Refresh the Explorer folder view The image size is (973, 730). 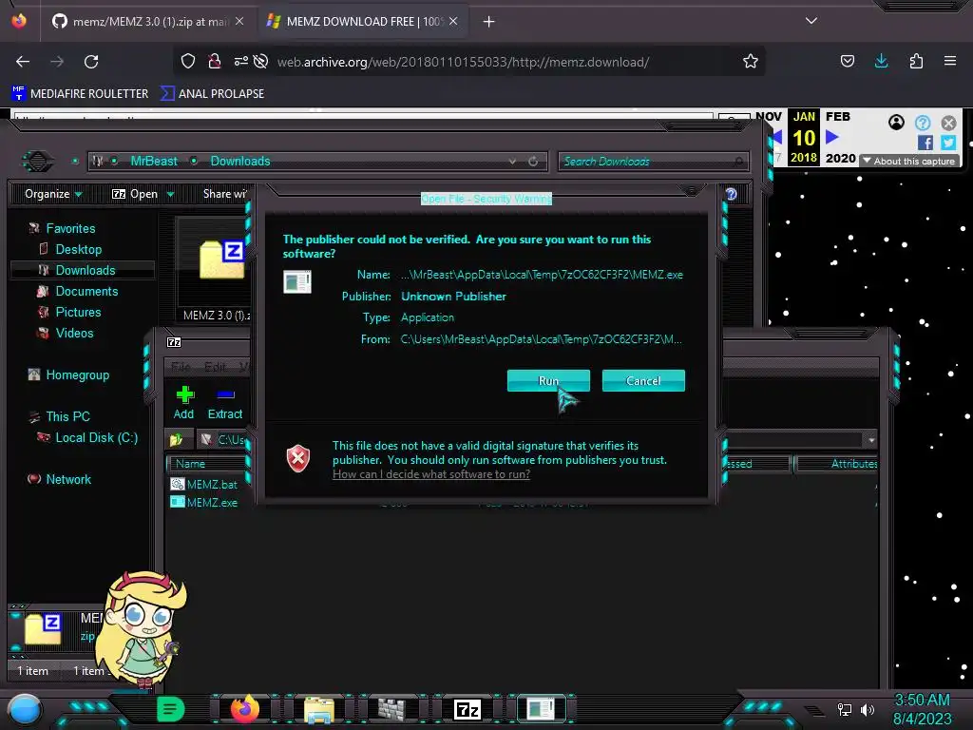[x=533, y=162]
